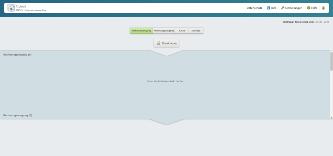Click the TextDesign Tonya Schulz GmbH label
The image size is (333, 156).
299,22
